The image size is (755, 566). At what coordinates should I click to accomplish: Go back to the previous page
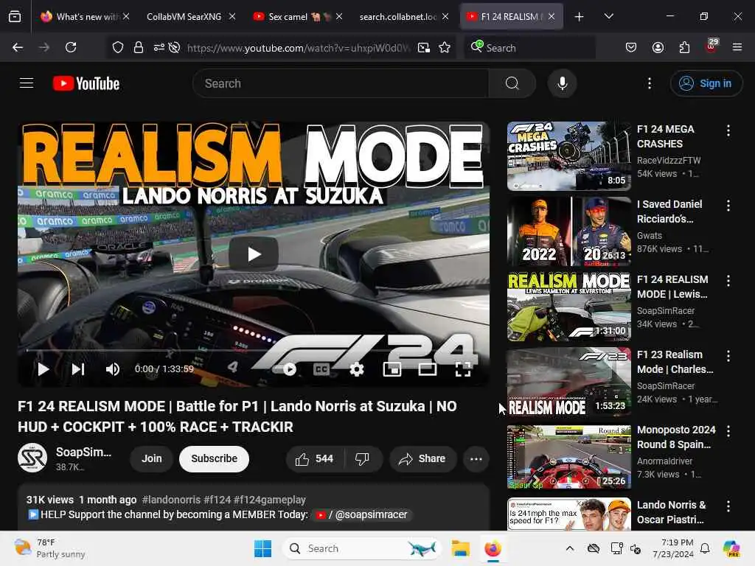point(18,47)
